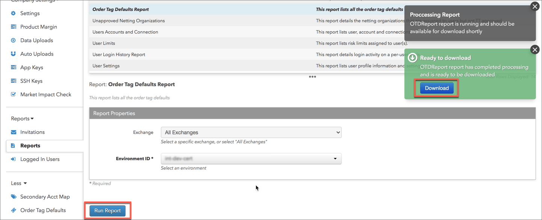This screenshot has width=542, height=220.
Task: Collapse the Reports sidebar group
Action: click(x=22, y=118)
